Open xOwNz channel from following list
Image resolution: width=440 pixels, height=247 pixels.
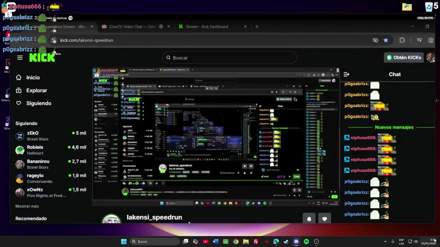(x=51, y=192)
